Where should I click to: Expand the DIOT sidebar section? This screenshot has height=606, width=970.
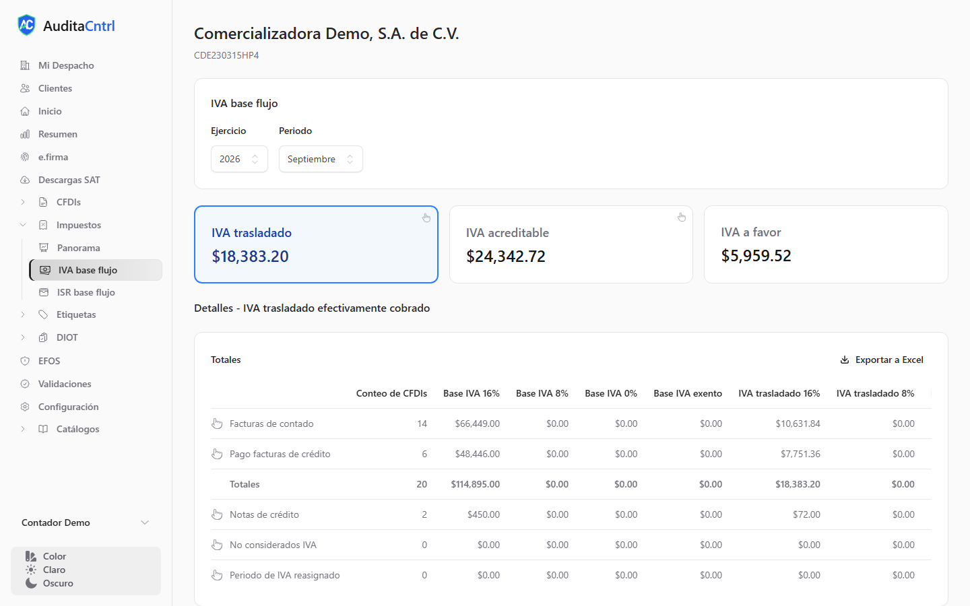23,337
